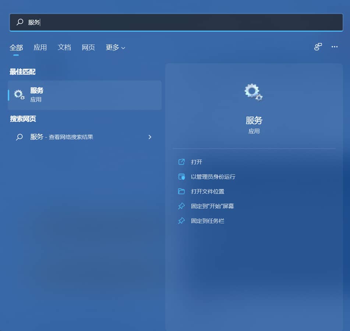This screenshot has width=350, height=331.
Task: Select the 全部 filter tab
Action: (x=15, y=47)
